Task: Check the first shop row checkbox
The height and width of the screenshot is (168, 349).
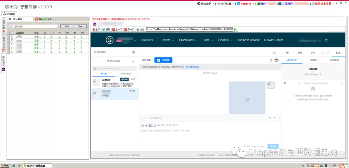Action: (x=13, y=37)
